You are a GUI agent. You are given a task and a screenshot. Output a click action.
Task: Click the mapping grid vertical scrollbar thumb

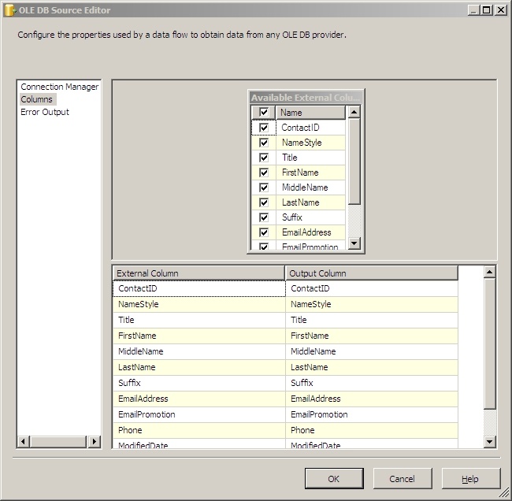489,343
